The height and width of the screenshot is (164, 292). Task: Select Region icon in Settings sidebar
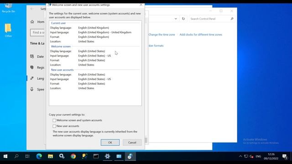[32, 67]
